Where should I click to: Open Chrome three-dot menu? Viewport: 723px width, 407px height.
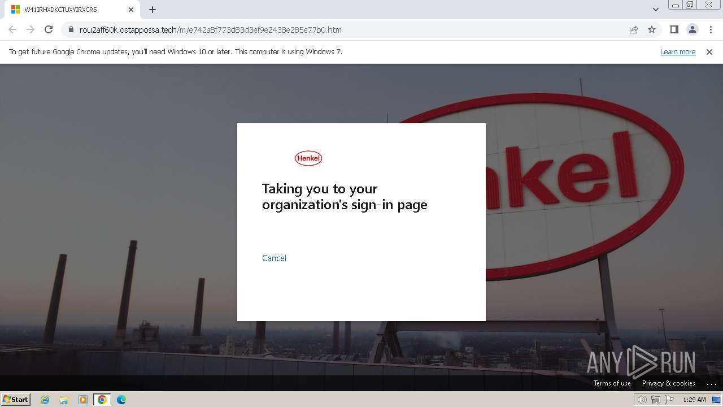coord(711,30)
